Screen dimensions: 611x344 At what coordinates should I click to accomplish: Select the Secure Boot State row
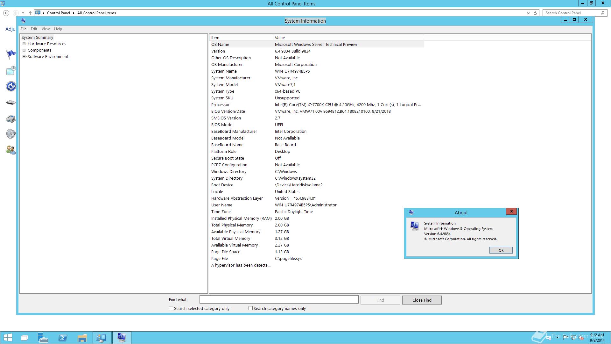(x=317, y=158)
